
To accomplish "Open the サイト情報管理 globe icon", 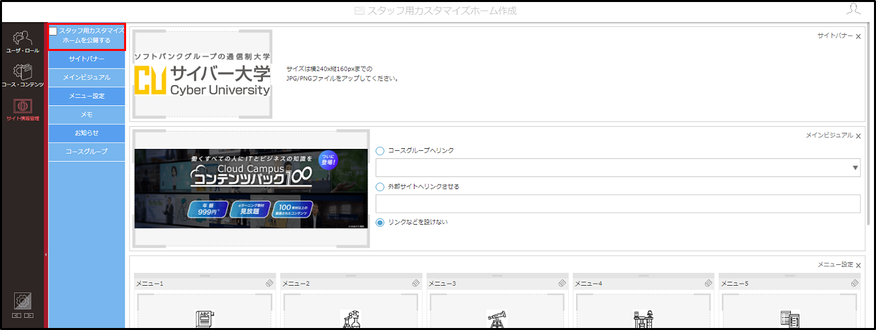I will coord(23,106).
